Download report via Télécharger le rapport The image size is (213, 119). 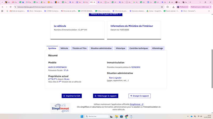tap(105, 96)
